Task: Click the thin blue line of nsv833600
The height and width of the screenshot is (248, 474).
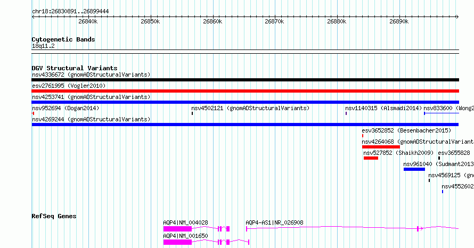Action: click(x=442, y=113)
